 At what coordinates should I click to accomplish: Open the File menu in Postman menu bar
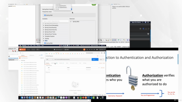point(28,46)
